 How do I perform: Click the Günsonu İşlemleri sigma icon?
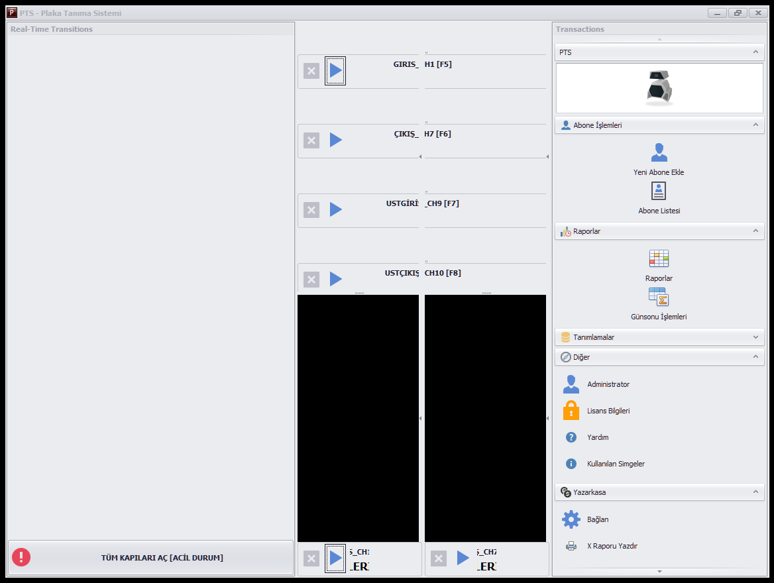point(659,297)
